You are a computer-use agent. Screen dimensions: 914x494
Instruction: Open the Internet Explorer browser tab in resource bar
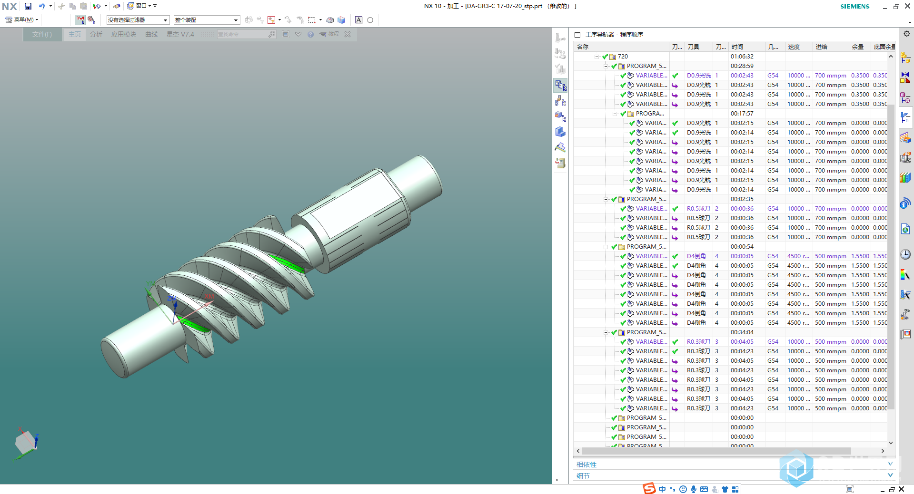tap(905, 230)
